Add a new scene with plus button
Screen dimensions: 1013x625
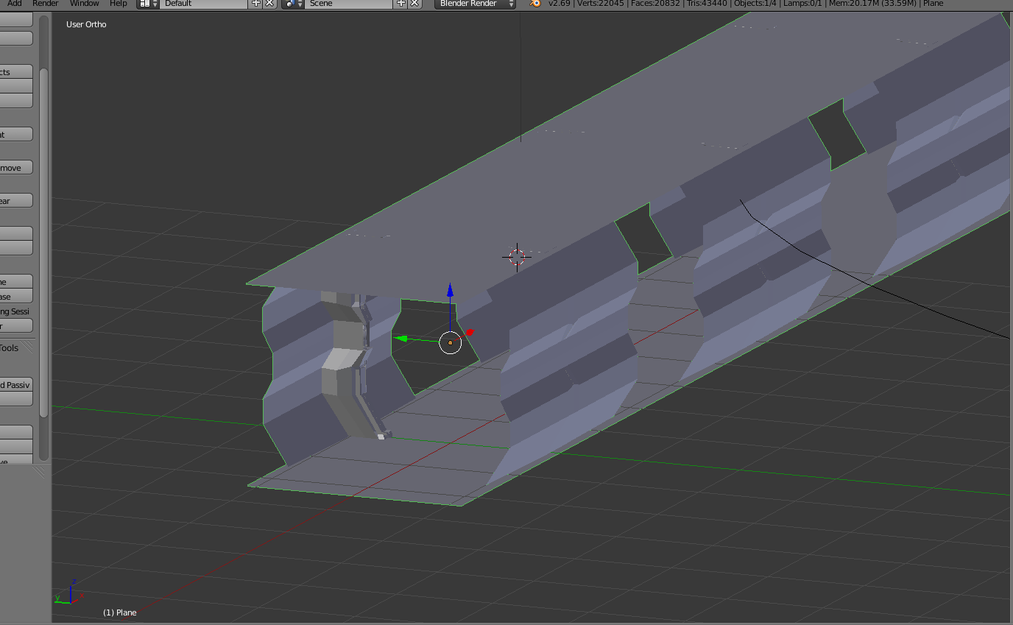[400, 4]
